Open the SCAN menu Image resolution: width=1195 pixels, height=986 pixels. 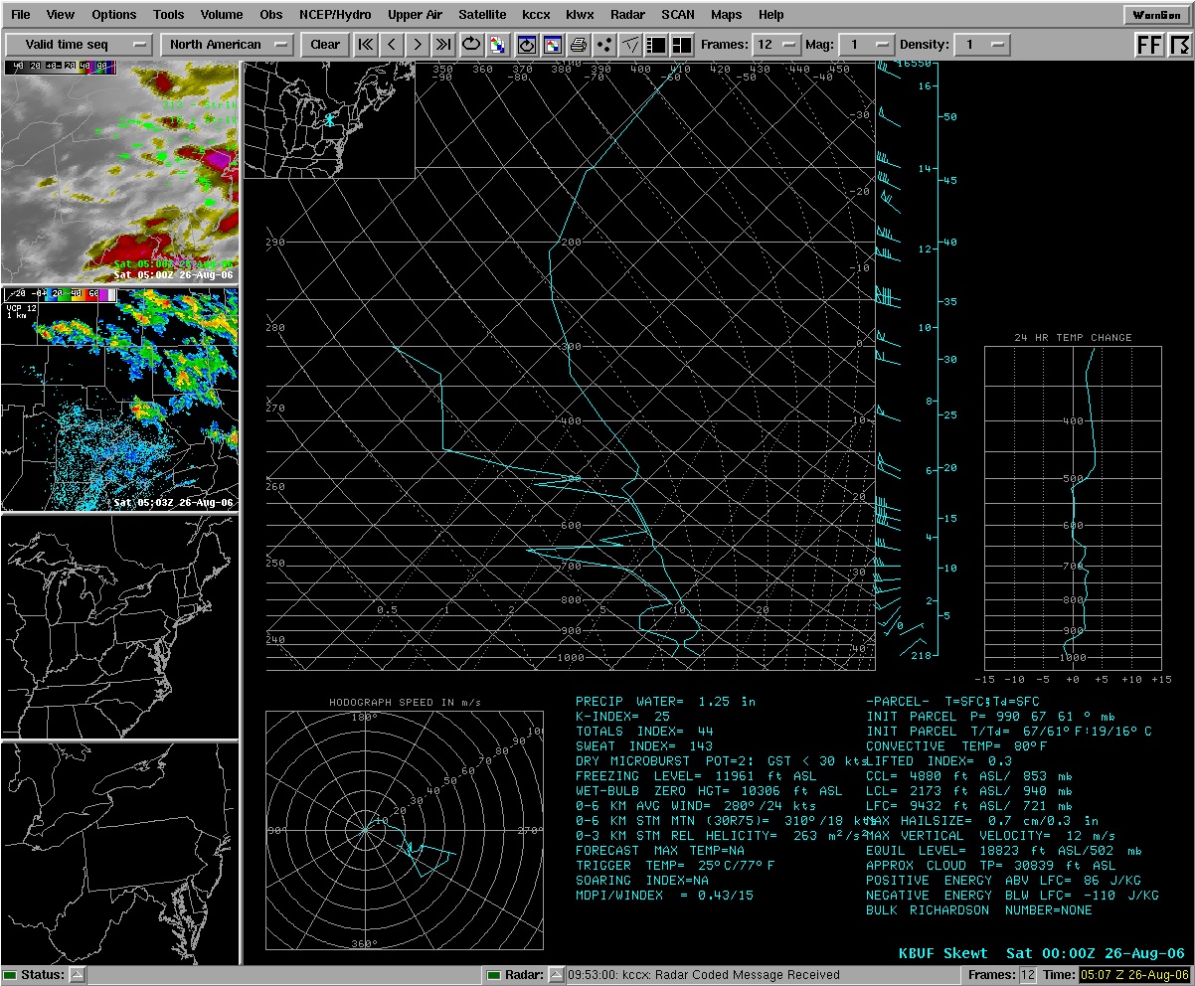tap(678, 15)
